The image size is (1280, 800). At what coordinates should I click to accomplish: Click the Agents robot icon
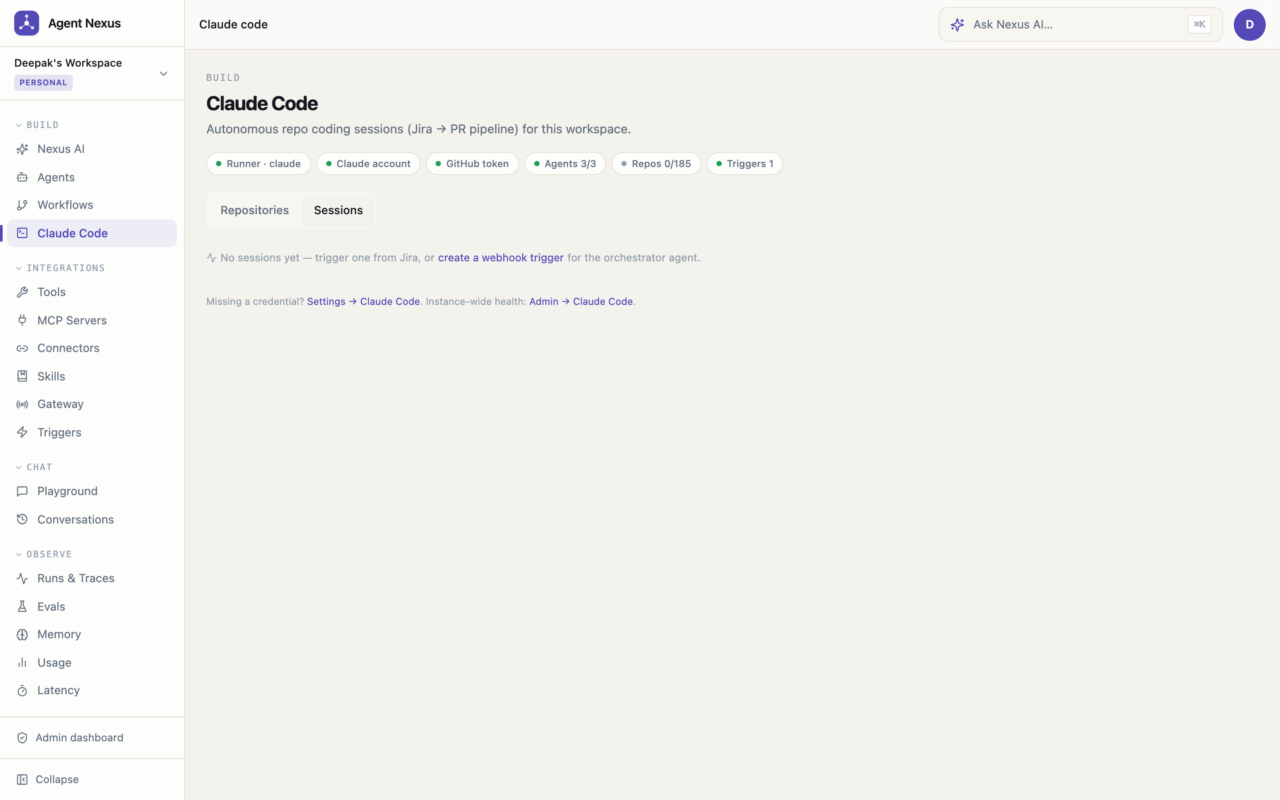point(22,177)
